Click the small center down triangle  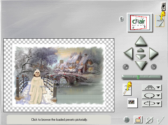pyautogui.click(x=140, y=57)
